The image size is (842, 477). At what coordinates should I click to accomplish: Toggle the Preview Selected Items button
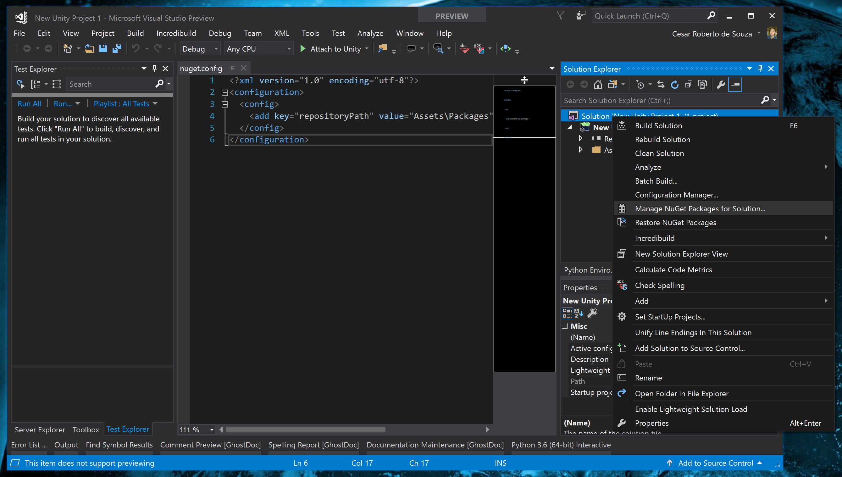[x=735, y=85]
